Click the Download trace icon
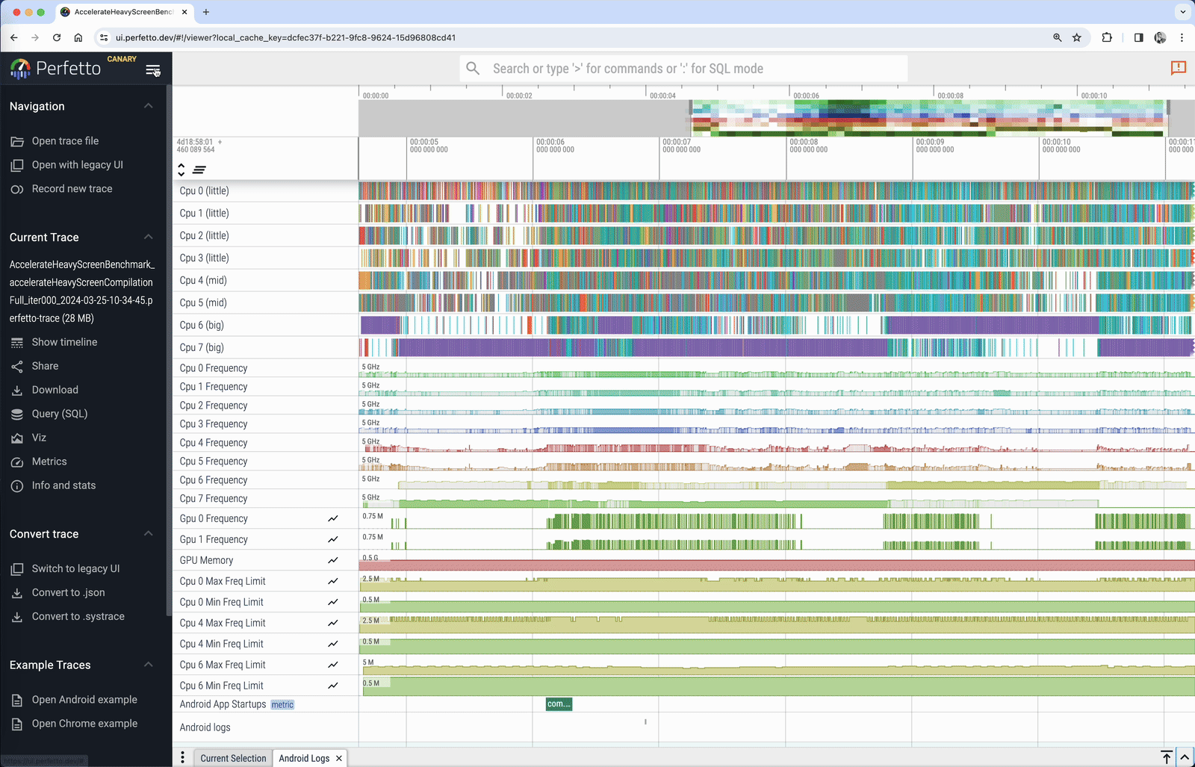Screen dimensions: 1195x767 [17, 390]
